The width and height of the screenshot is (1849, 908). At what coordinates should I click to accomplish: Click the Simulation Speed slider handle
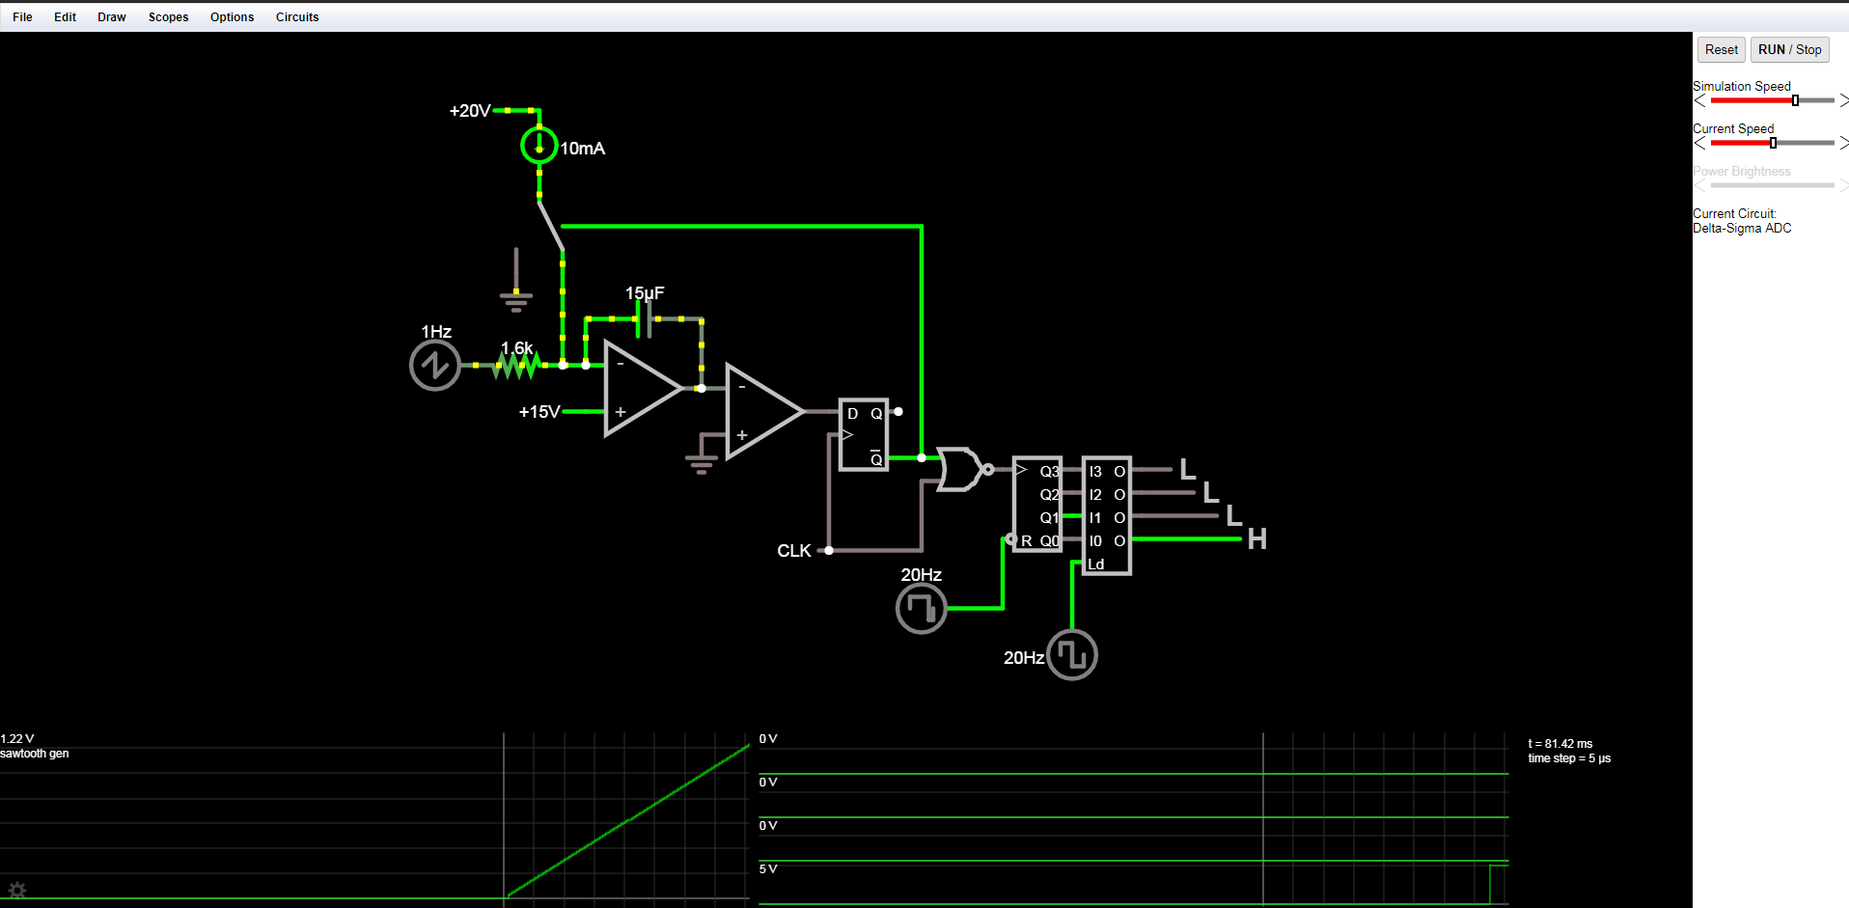coord(1795,101)
